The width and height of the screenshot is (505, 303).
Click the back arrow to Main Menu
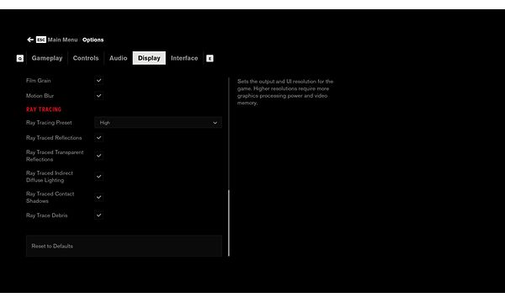click(30, 40)
